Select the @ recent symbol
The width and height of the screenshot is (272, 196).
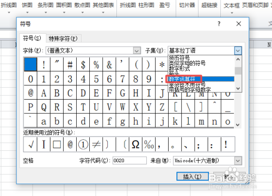coord(70,144)
